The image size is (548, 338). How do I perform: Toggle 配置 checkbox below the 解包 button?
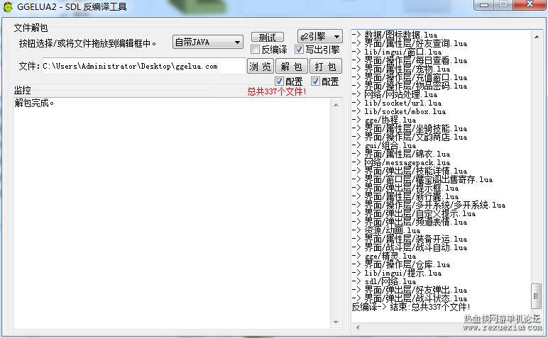click(x=279, y=81)
